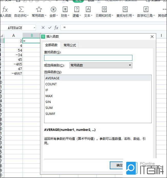Image resolution: width=167 pixels, height=178 pixels.
Task: Close the Insert Function dialog
Action: point(152,37)
